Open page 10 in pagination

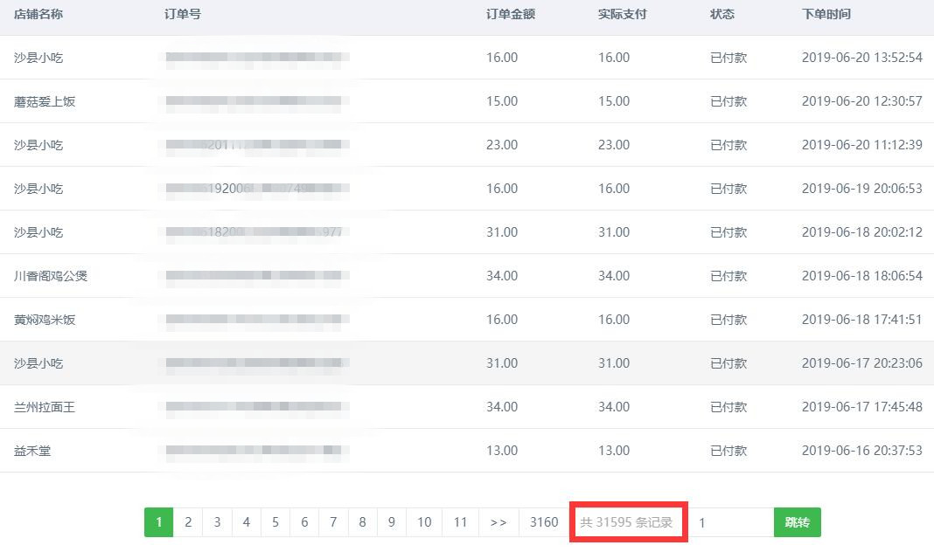click(424, 522)
